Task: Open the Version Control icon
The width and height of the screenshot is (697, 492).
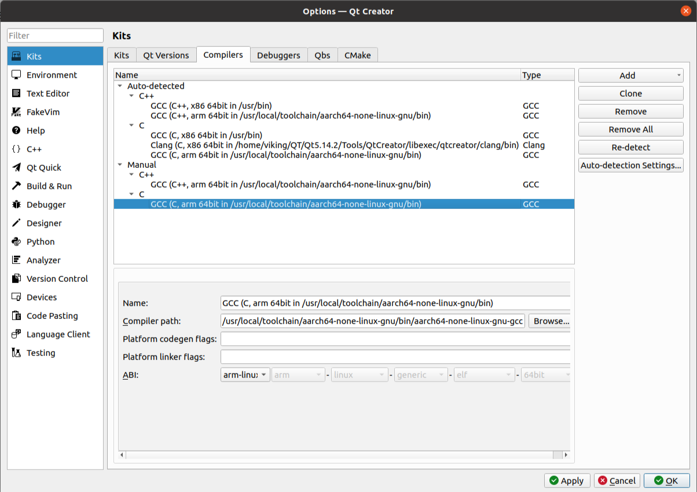Action: 16,278
